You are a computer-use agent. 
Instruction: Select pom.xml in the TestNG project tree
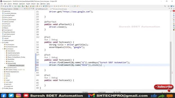click(8, 84)
